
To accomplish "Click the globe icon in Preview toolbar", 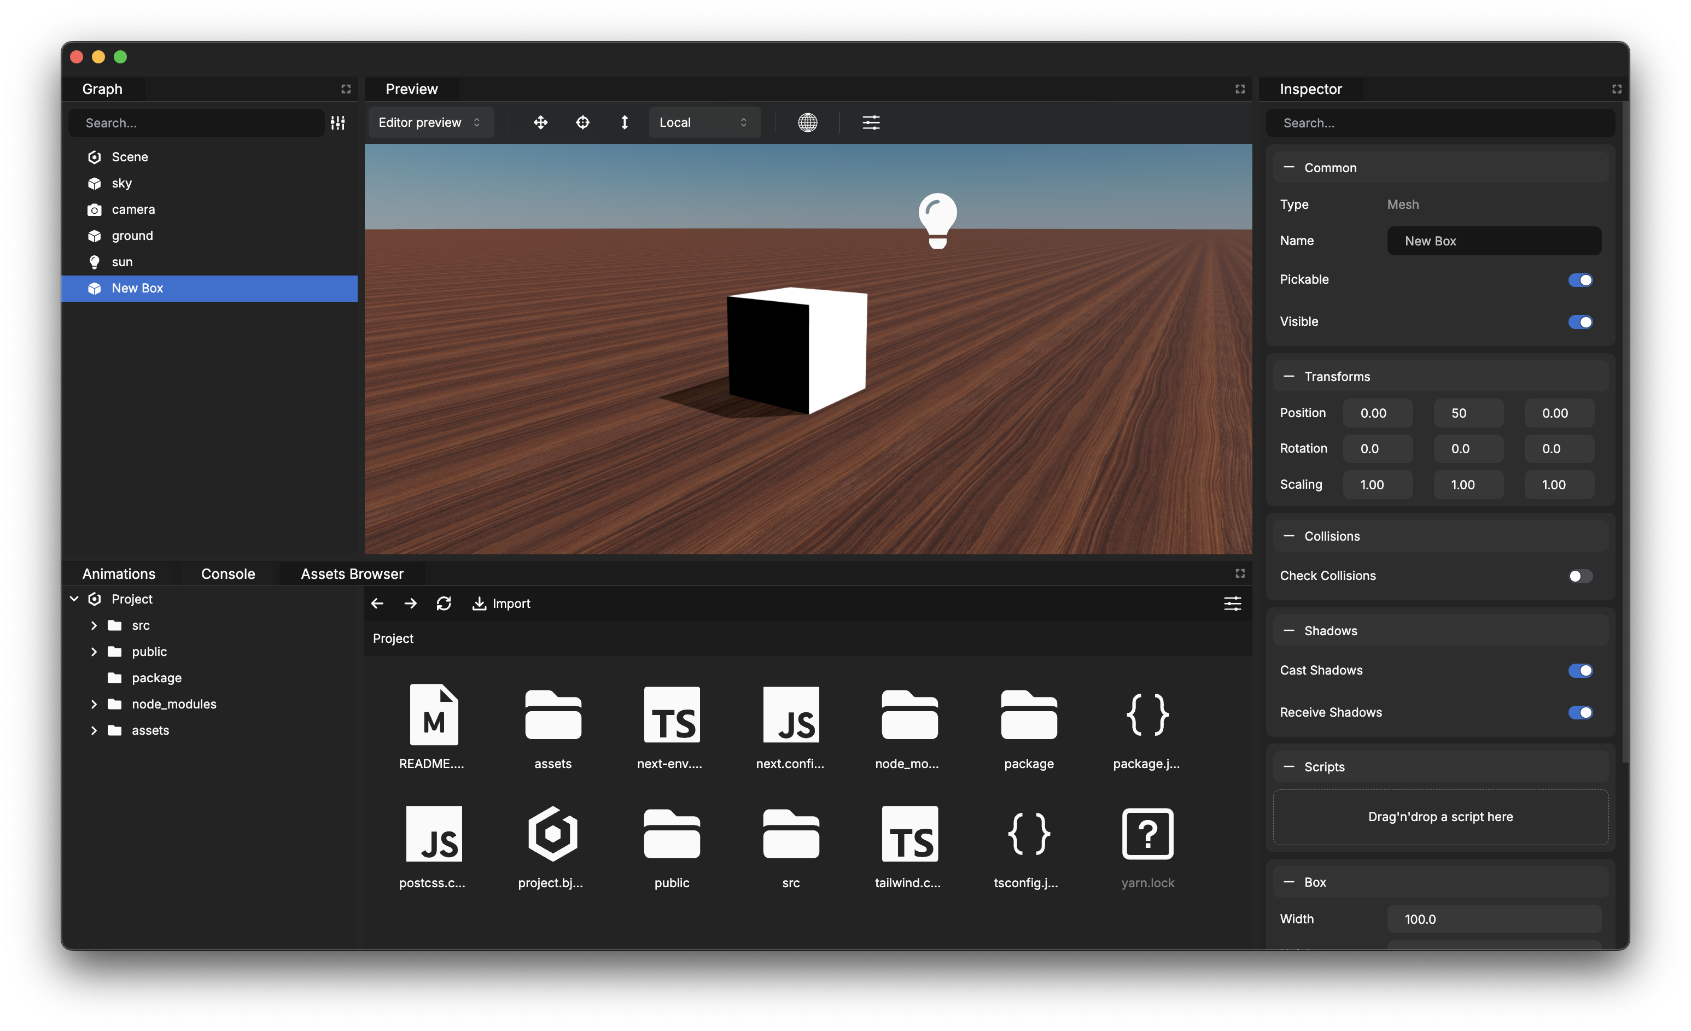I will tap(807, 123).
